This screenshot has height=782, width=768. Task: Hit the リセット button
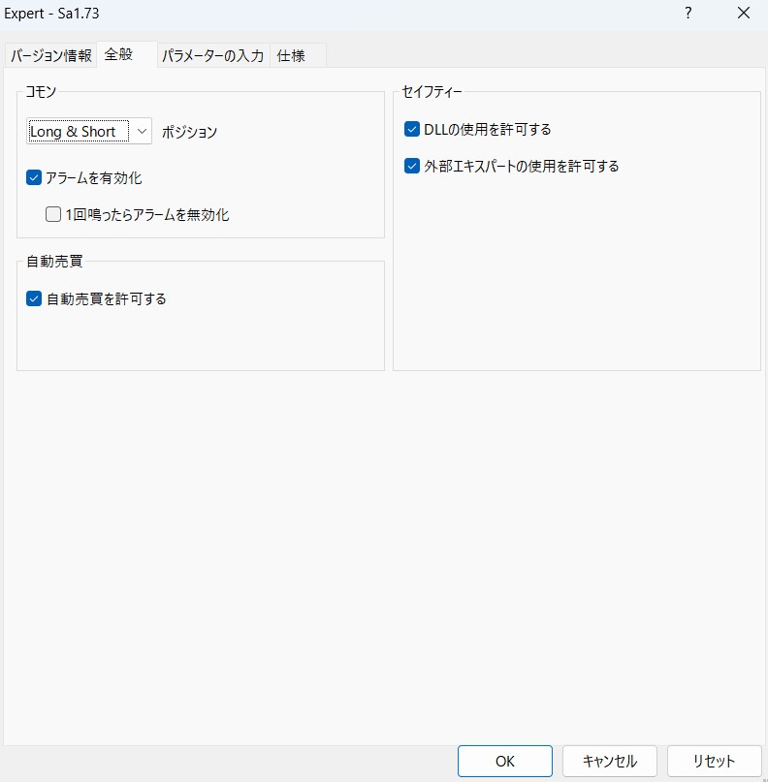point(714,761)
